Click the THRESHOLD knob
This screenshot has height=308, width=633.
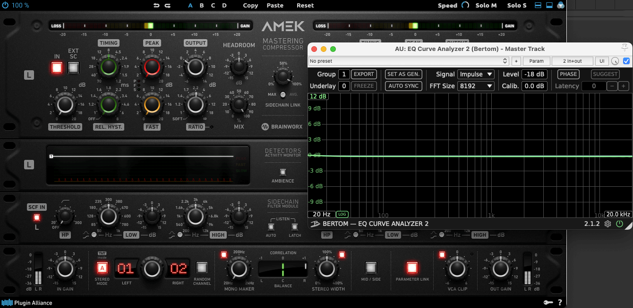coord(65,105)
